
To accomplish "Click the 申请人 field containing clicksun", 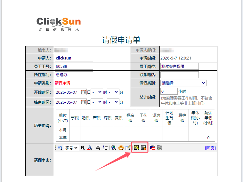I will click(74, 58).
